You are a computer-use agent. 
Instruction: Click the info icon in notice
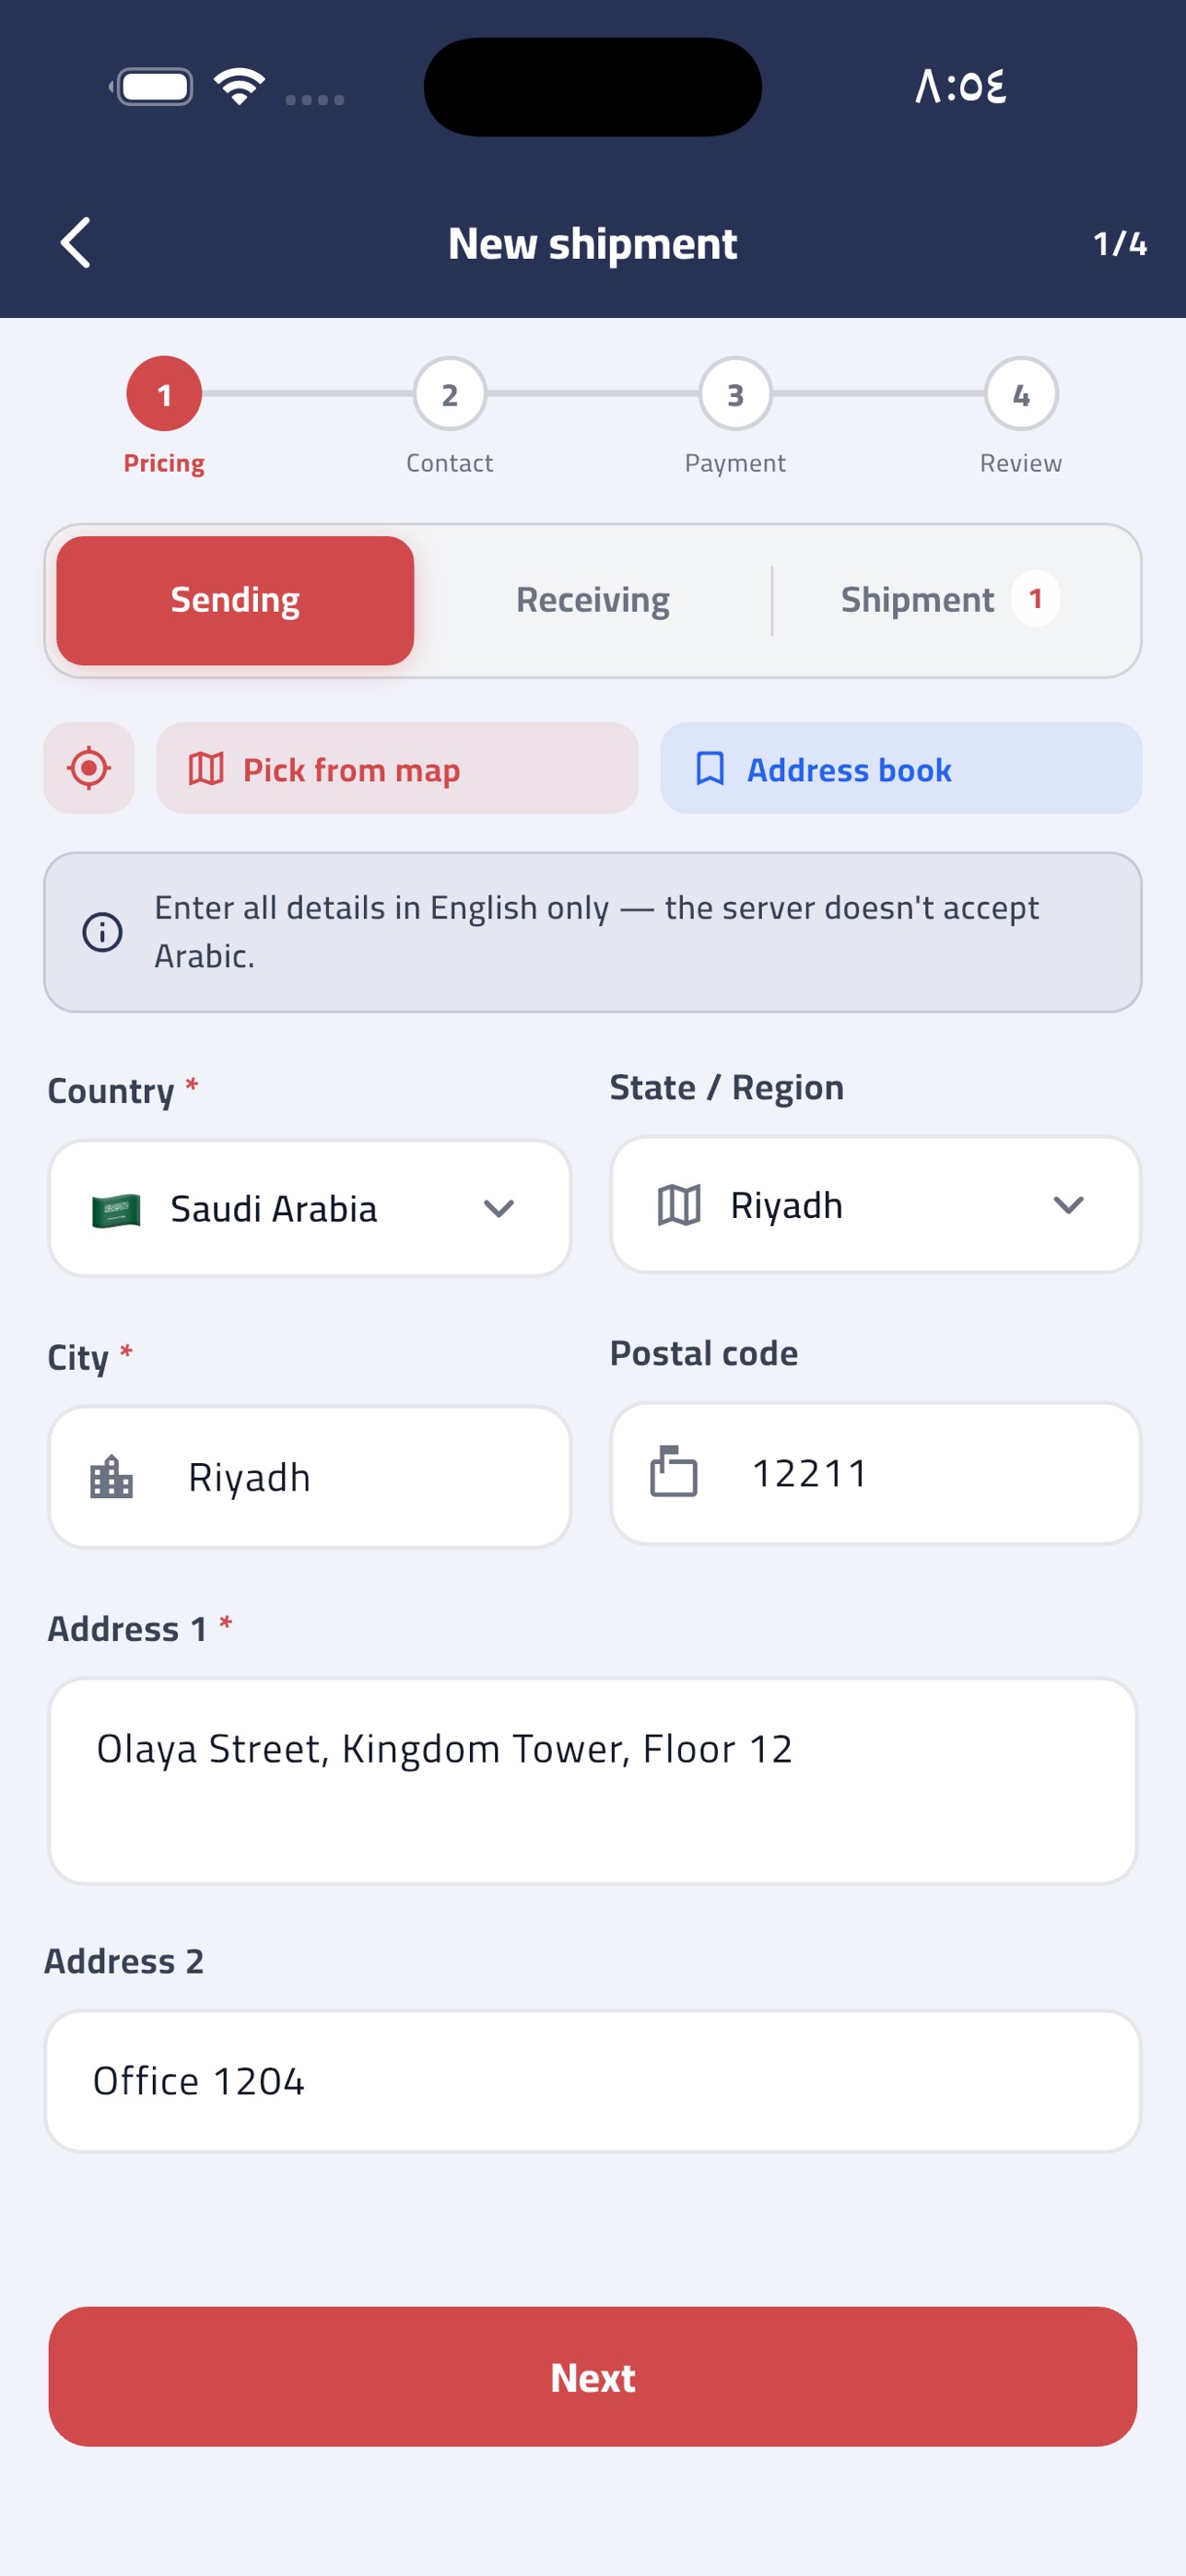(x=102, y=932)
